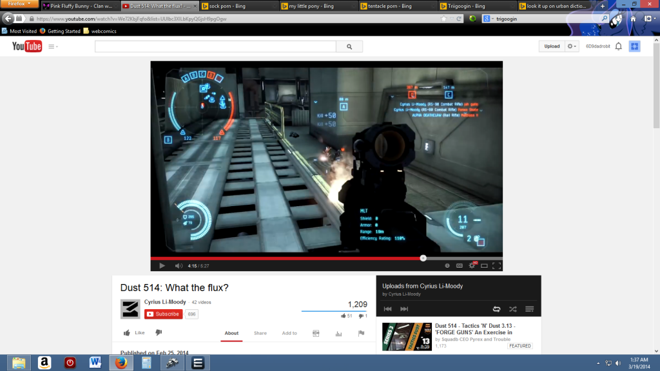
Task: Switch to the Pink Fluffy Bunny tab
Action: pos(79,6)
